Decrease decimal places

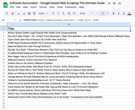pos(64,13)
